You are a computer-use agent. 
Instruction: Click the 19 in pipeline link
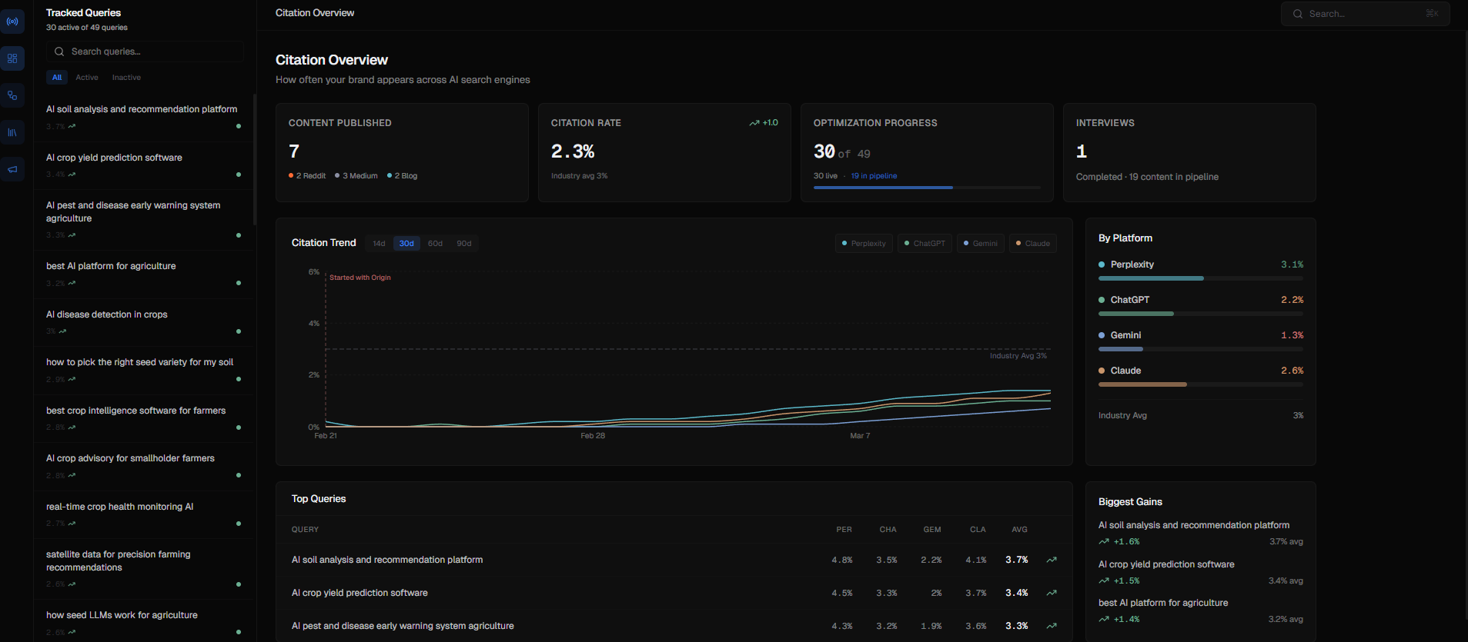point(874,176)
